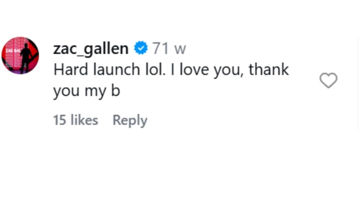Like the comment with the heart icon
Screen dimensions: 359x202
(328, 80)
